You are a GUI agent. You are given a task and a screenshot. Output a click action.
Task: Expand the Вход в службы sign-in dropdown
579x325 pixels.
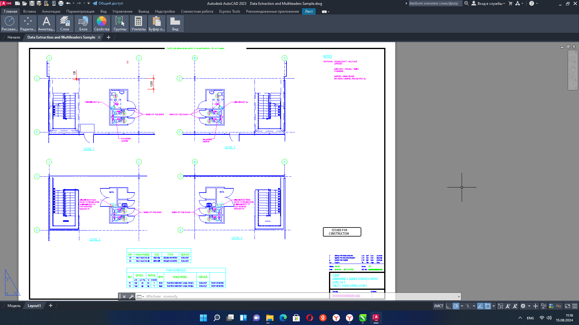click(504, 4)
